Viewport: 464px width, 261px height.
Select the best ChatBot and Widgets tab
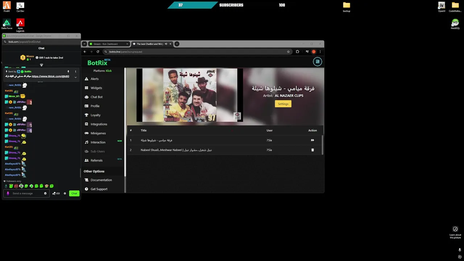tap(149, 44)
